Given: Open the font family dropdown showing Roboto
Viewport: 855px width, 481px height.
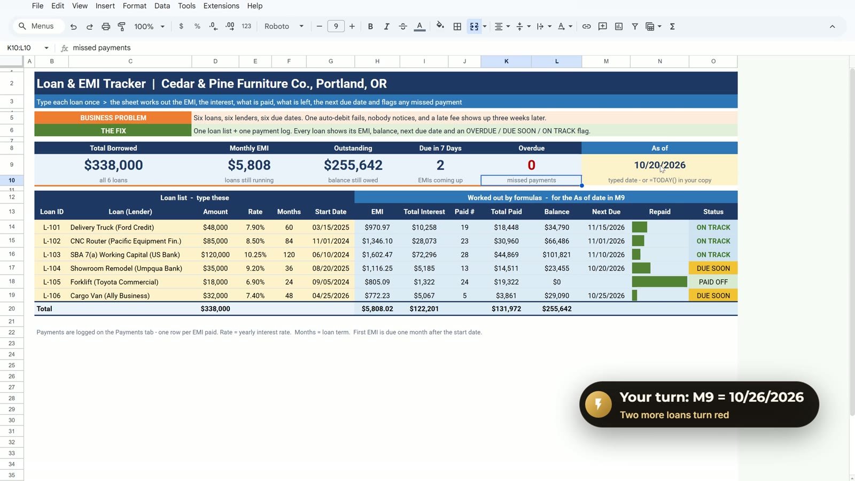Looking at the screenshot, I should tap(284, 26).
